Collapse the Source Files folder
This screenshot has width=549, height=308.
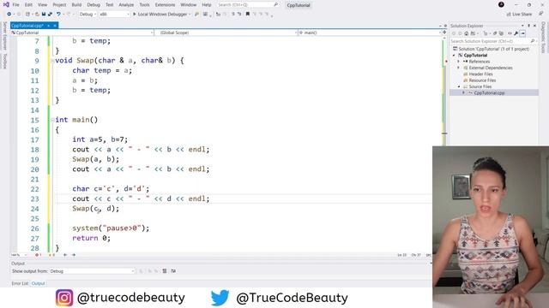(x=459, y=86)
